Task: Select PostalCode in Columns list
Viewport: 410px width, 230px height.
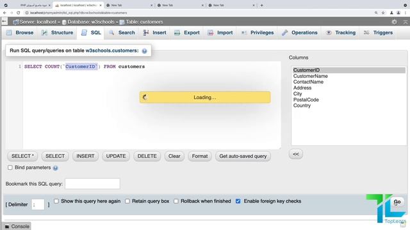Action: [x=348, y=100]
